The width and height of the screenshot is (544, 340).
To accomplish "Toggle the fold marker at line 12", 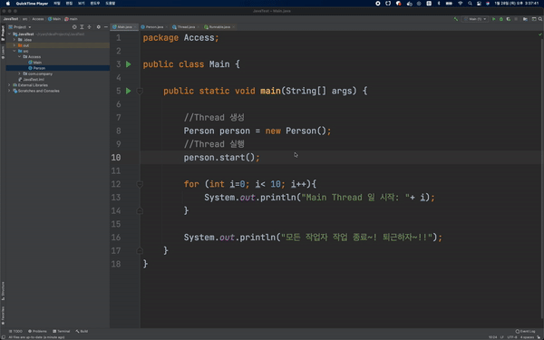I will click(x=140, y=184).
